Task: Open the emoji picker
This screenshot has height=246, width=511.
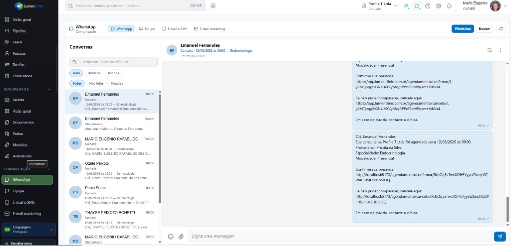Action: [x=171, y=237]
